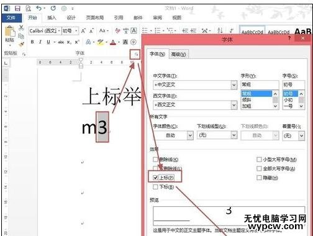Open the 文件 File tab
The height and width of the screenshot is (236, 313).
coord(11,18)
